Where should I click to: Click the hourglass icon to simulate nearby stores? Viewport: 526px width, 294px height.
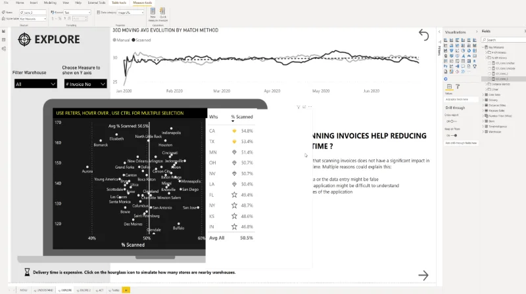pyautogui.click(x=27, y=272)
